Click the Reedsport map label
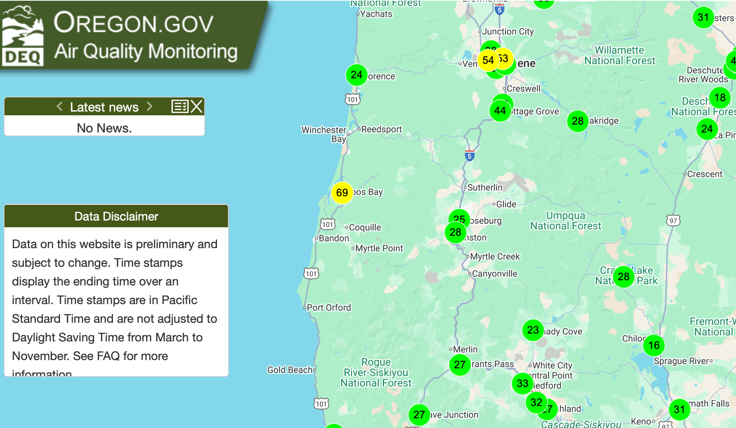Screen dimensions: 736x428 click(381, 129)
